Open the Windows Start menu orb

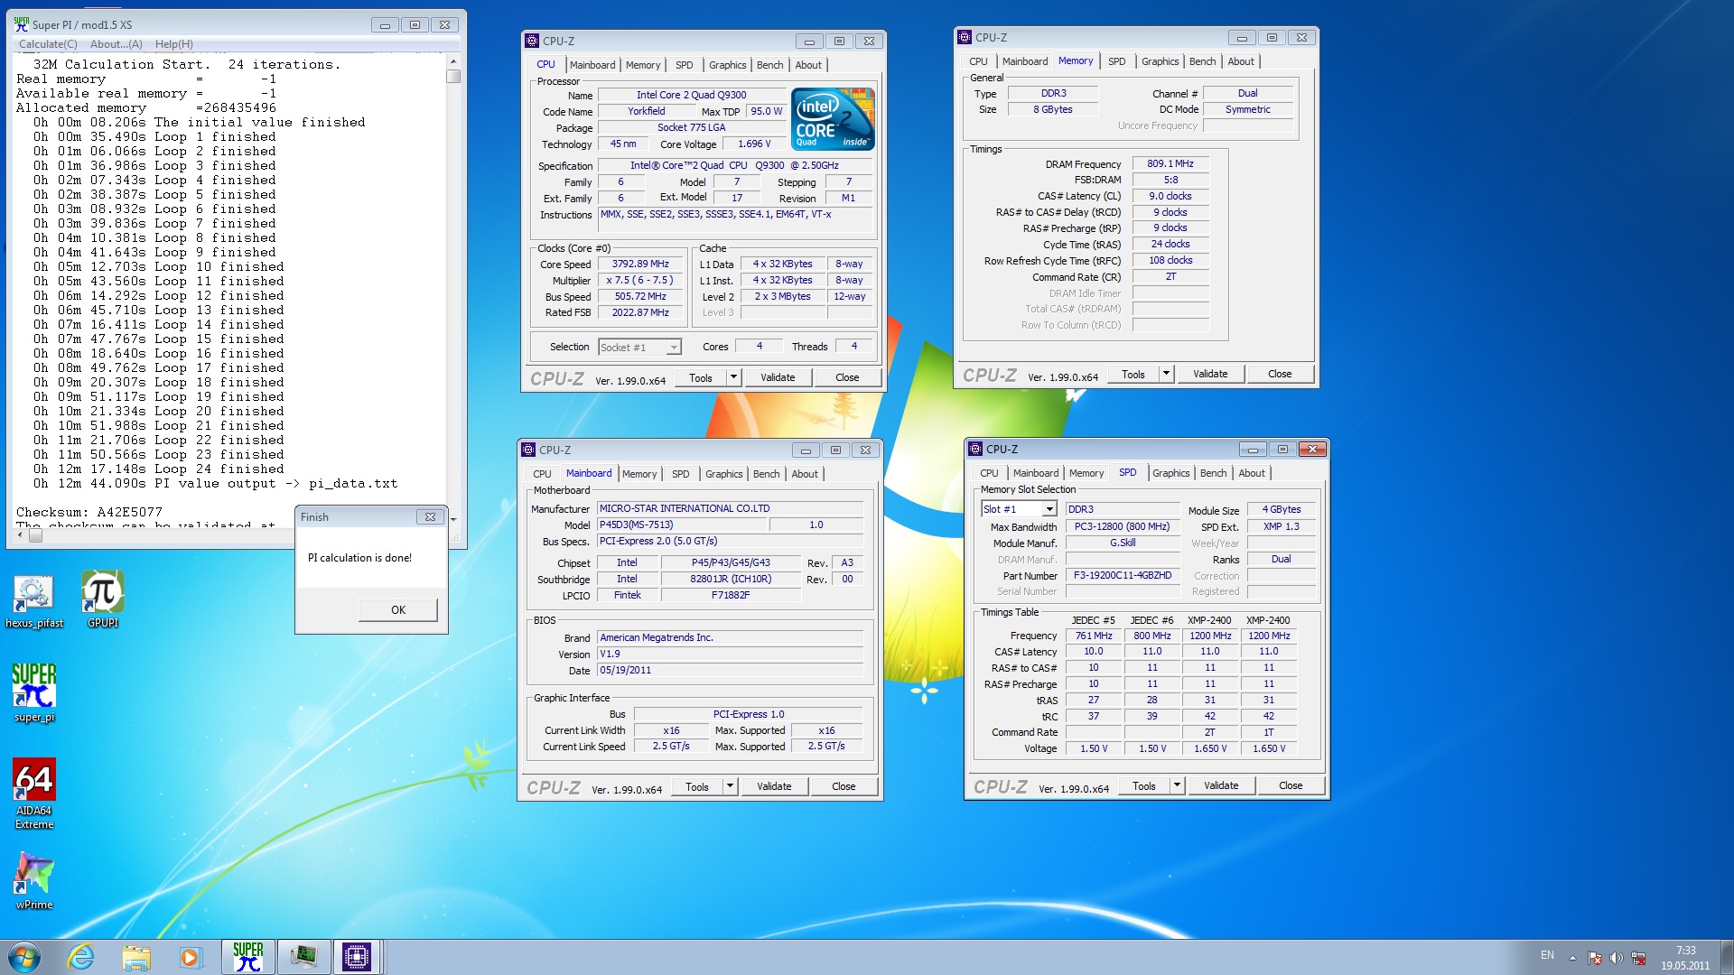(x=24, y=957)
